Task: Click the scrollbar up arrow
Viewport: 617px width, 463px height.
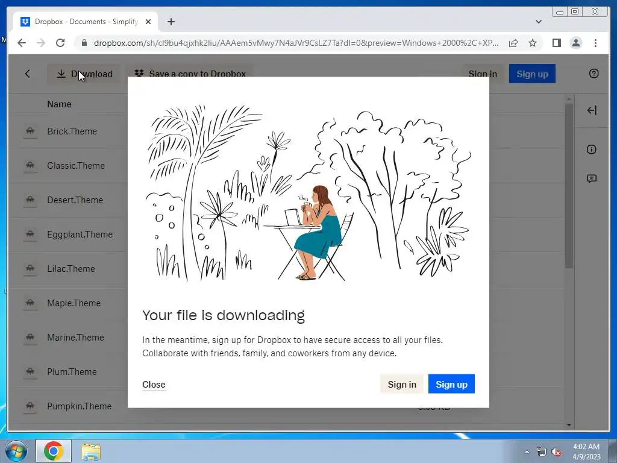Action: point(569,99)
